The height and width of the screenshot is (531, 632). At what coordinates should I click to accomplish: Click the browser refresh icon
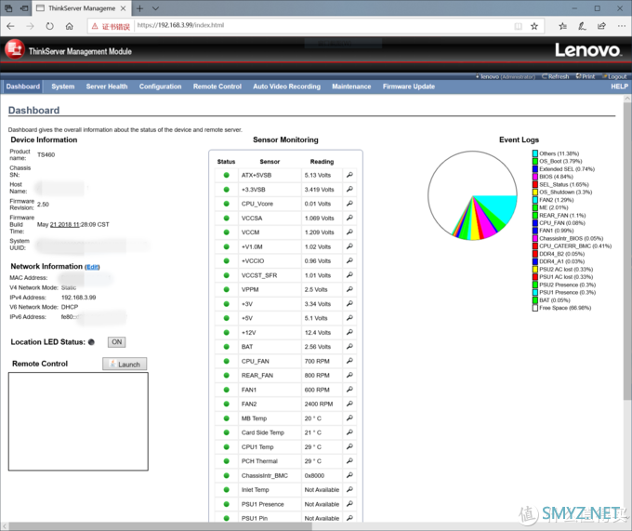(x=49, y=26)
